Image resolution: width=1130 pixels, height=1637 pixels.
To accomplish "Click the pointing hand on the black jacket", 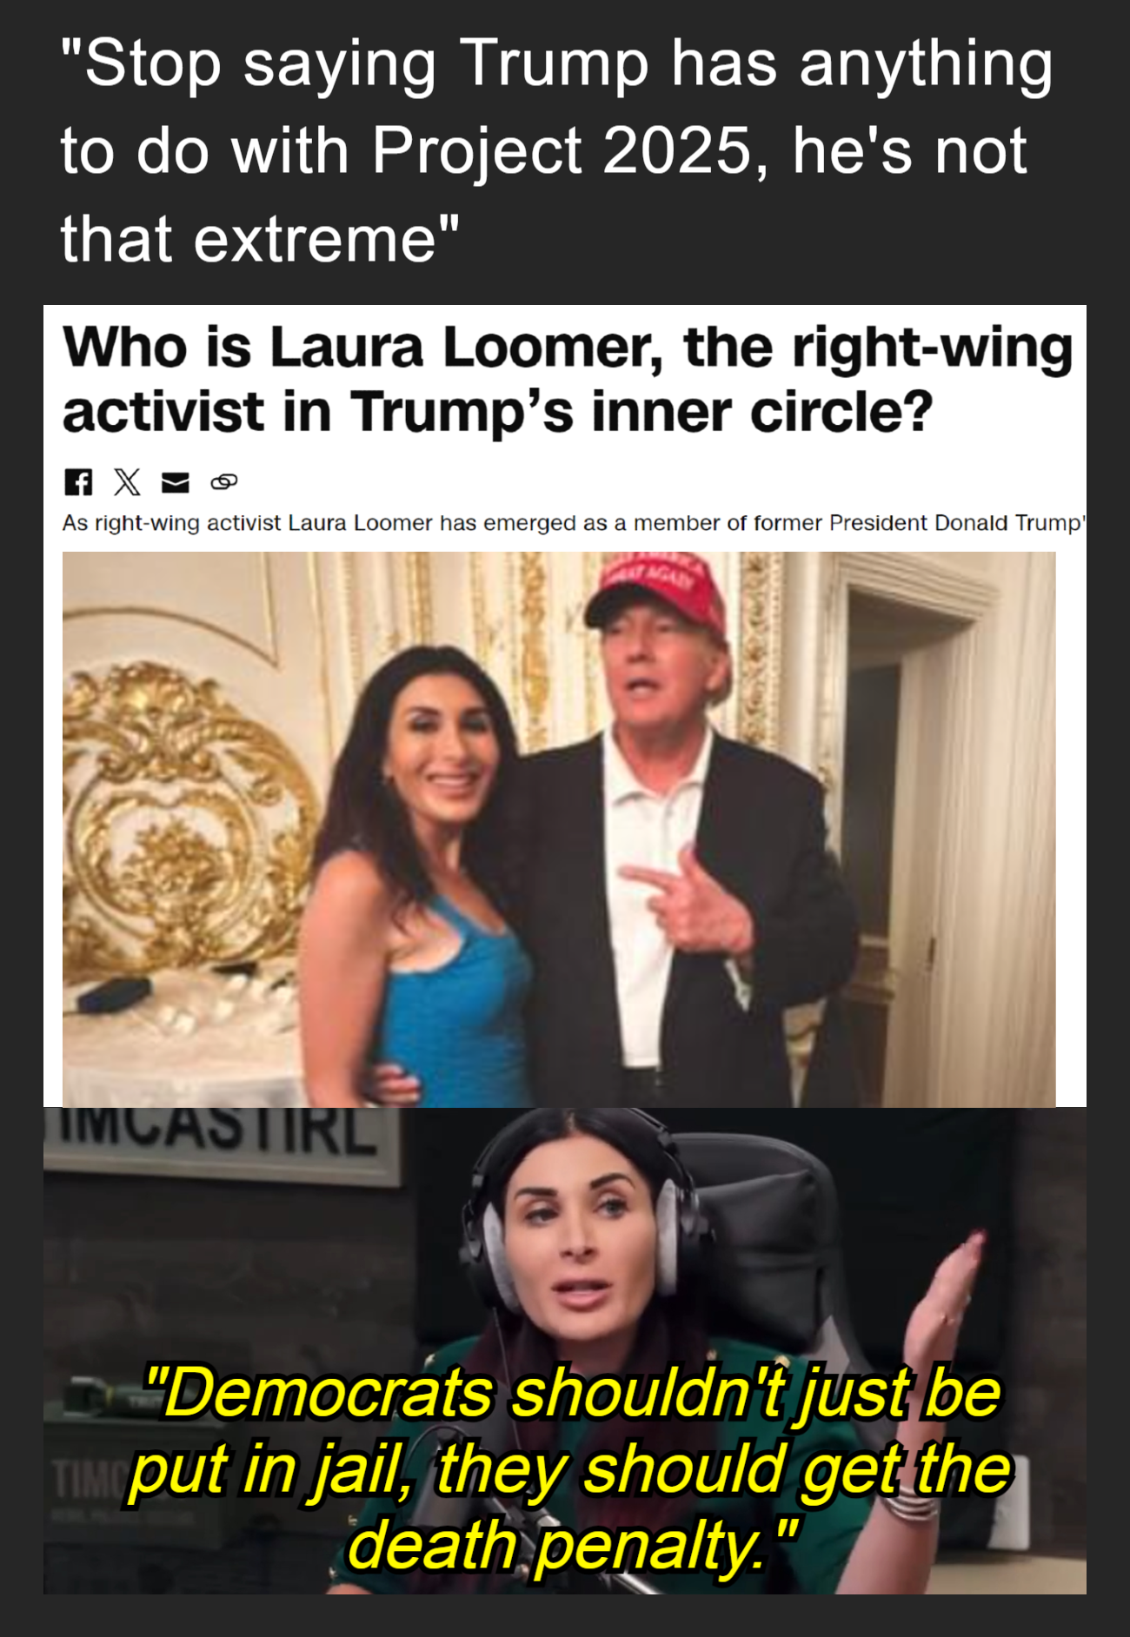I will tap(691, 902).
